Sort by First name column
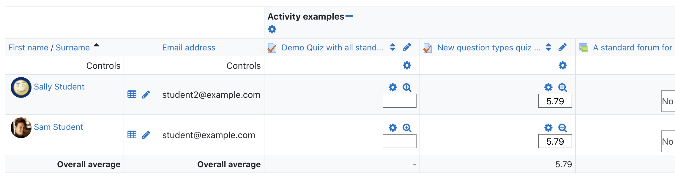 28,47
